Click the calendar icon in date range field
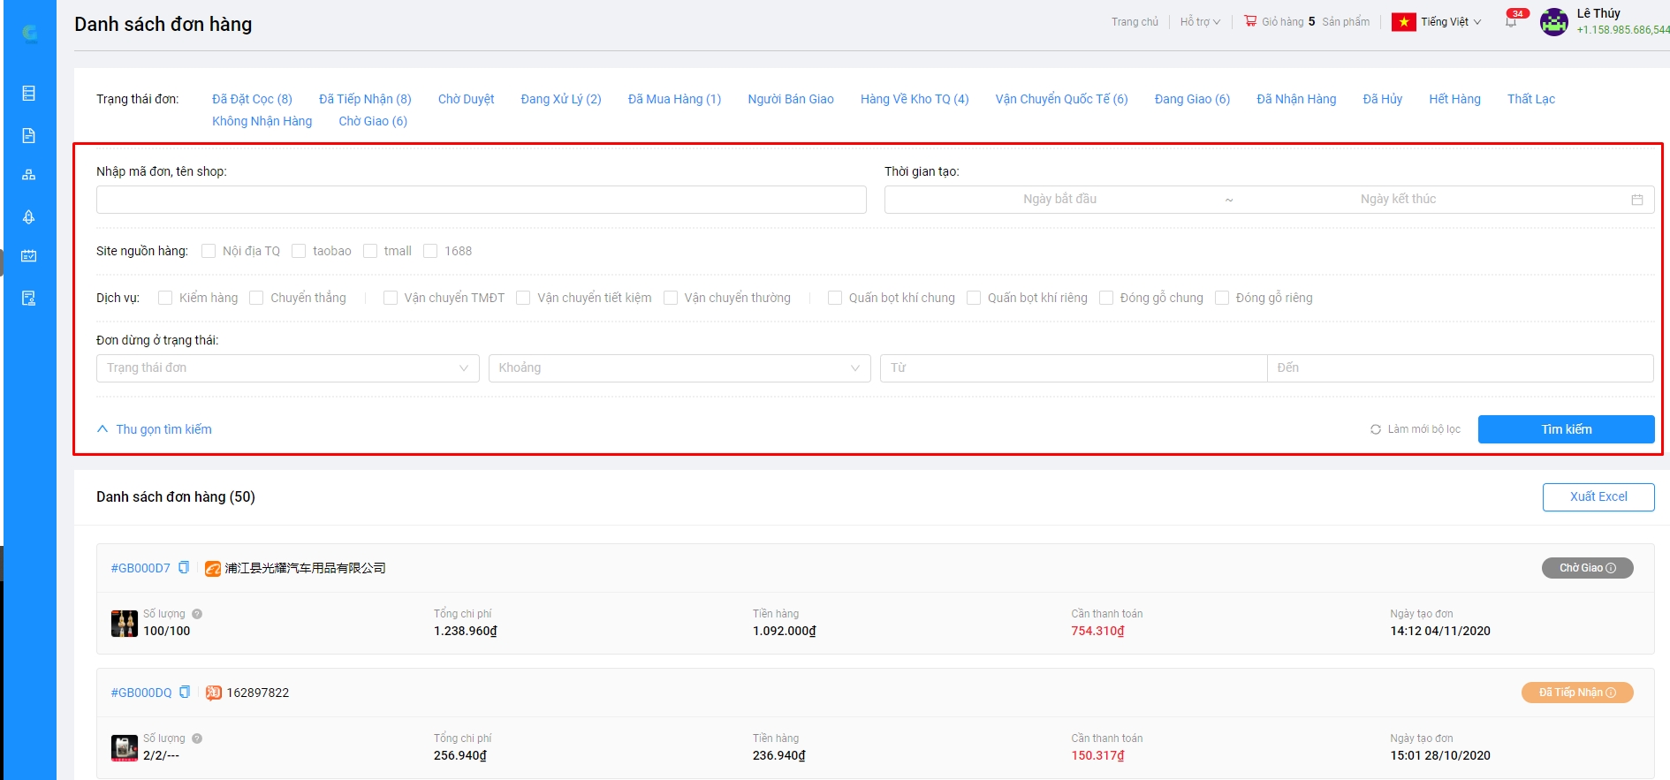1670x780 pixels. pos(1636,200)
